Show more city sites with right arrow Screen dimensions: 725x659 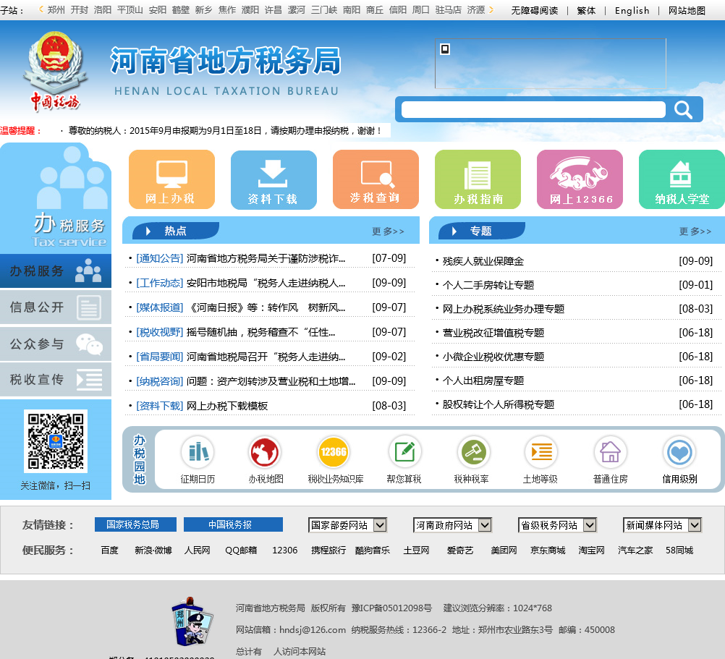[491, 9]
